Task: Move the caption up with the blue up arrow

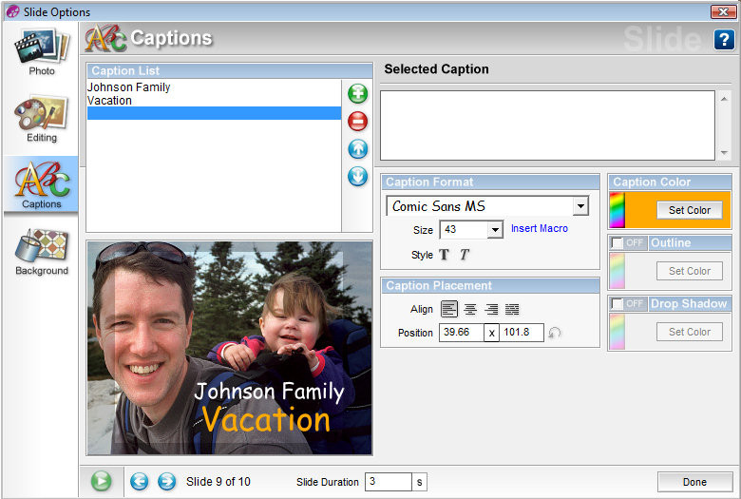Action: pos(358,149)
